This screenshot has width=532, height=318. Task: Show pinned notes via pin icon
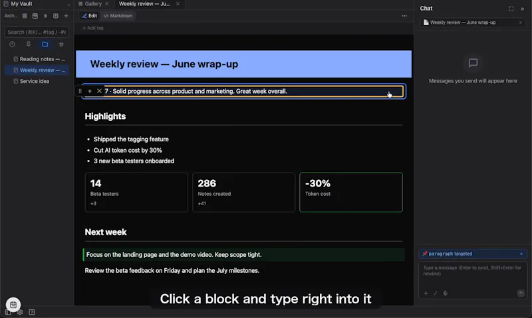(29, 44)
